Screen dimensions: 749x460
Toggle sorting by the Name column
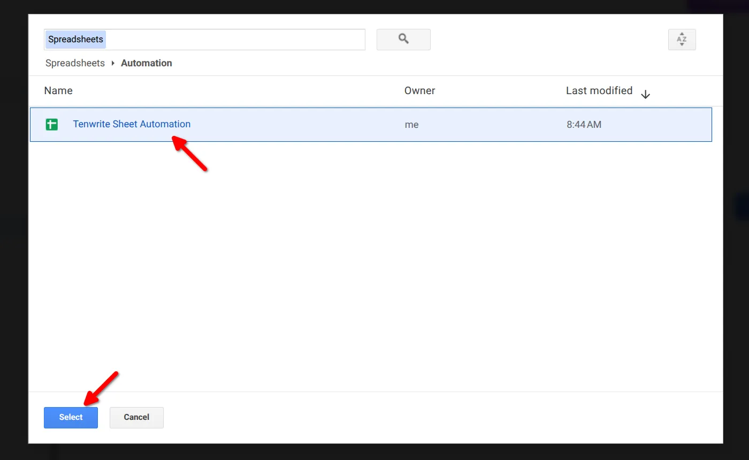(x=58, y=90)
